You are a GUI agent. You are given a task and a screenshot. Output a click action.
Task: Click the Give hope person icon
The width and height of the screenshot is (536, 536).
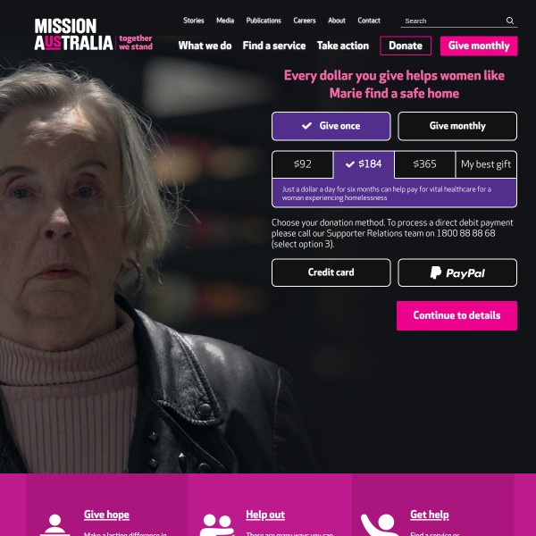54,524
